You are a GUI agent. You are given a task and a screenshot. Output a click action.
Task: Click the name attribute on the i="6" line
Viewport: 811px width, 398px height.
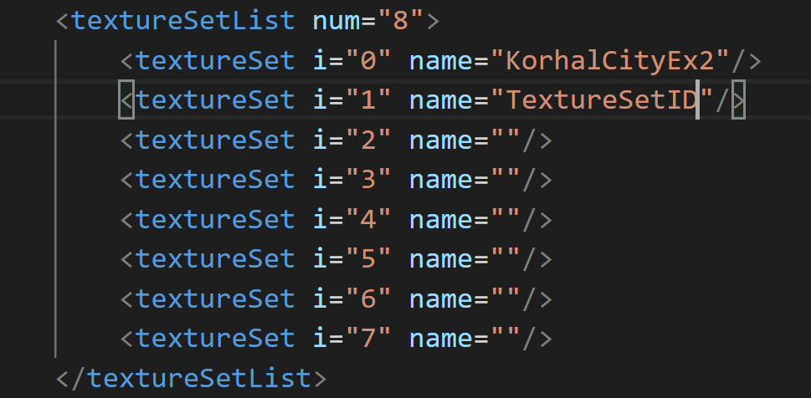click(441, 298)
